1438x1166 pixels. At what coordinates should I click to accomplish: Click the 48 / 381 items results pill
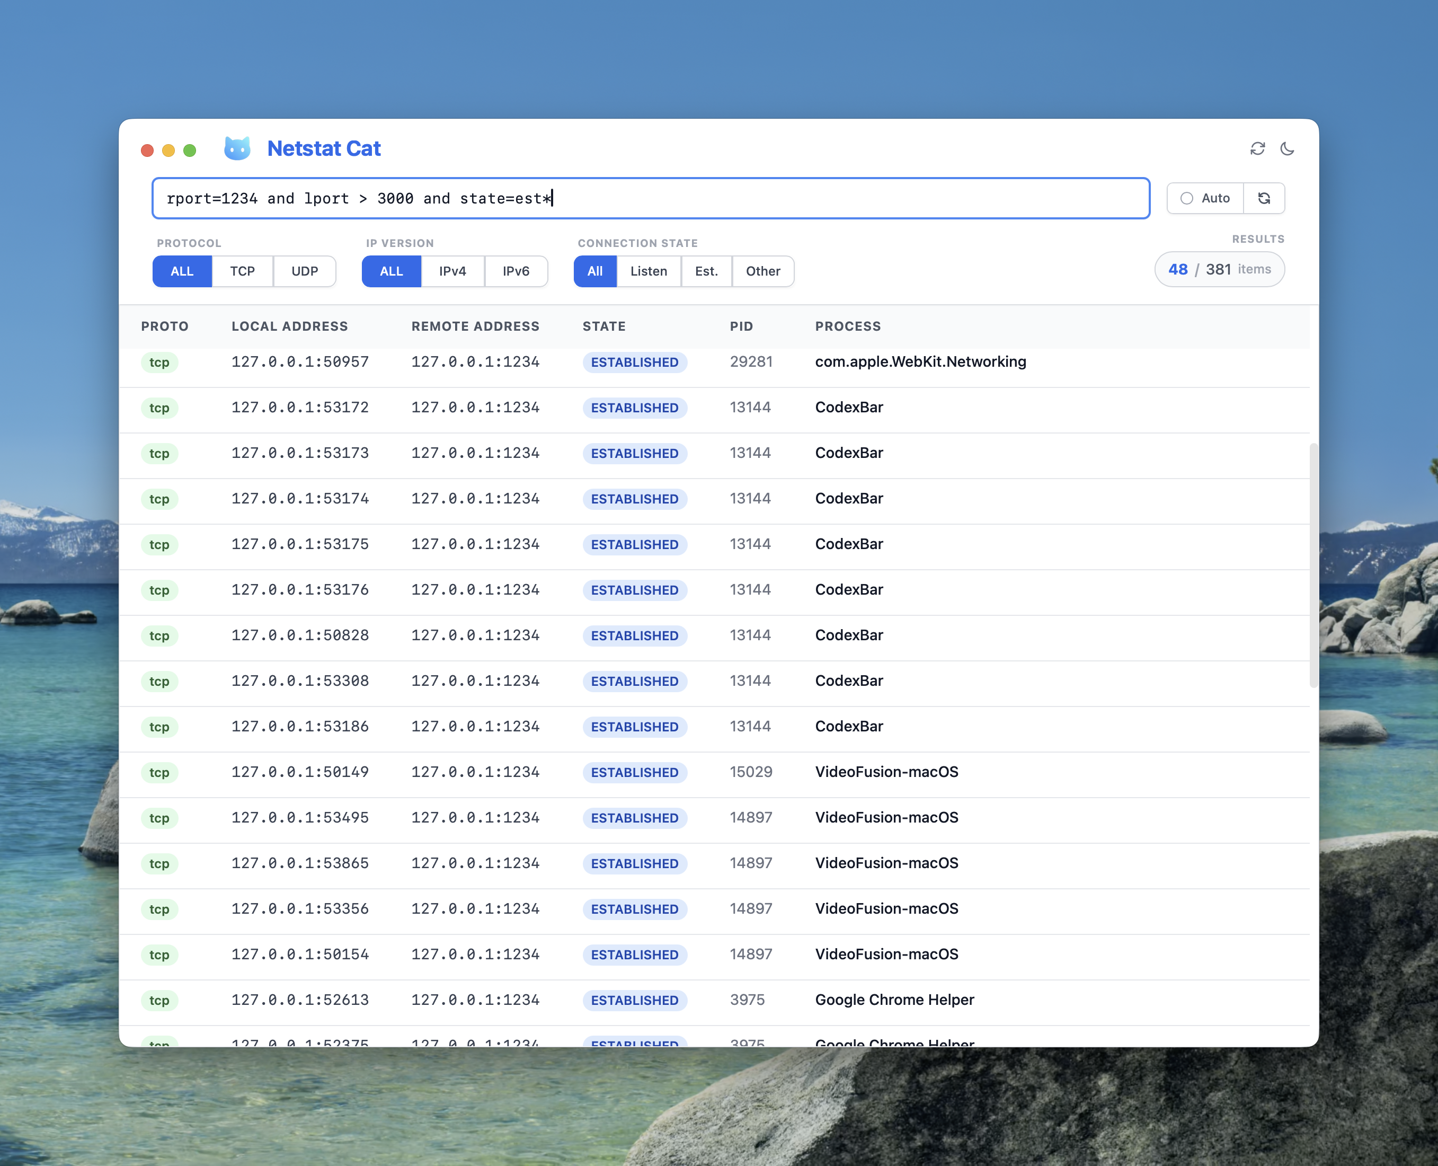(x=1219, y=269)
